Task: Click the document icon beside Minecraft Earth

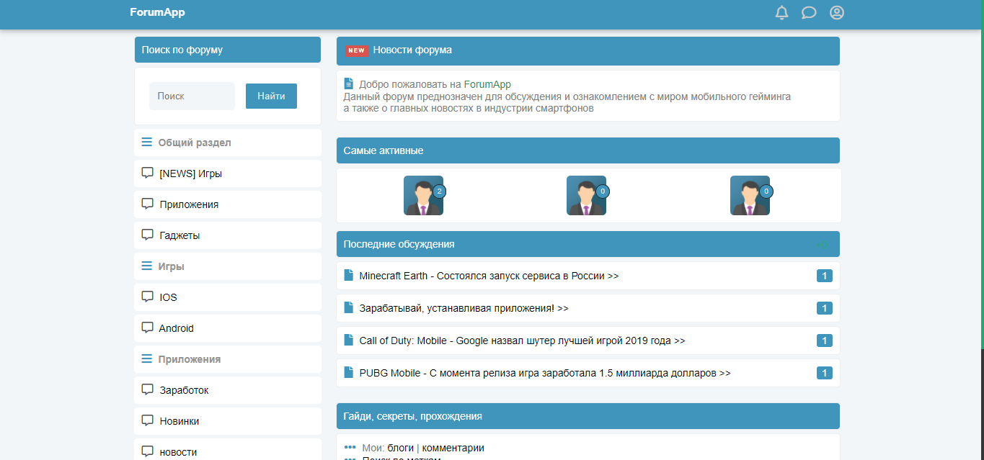Action: click(349, 276)
